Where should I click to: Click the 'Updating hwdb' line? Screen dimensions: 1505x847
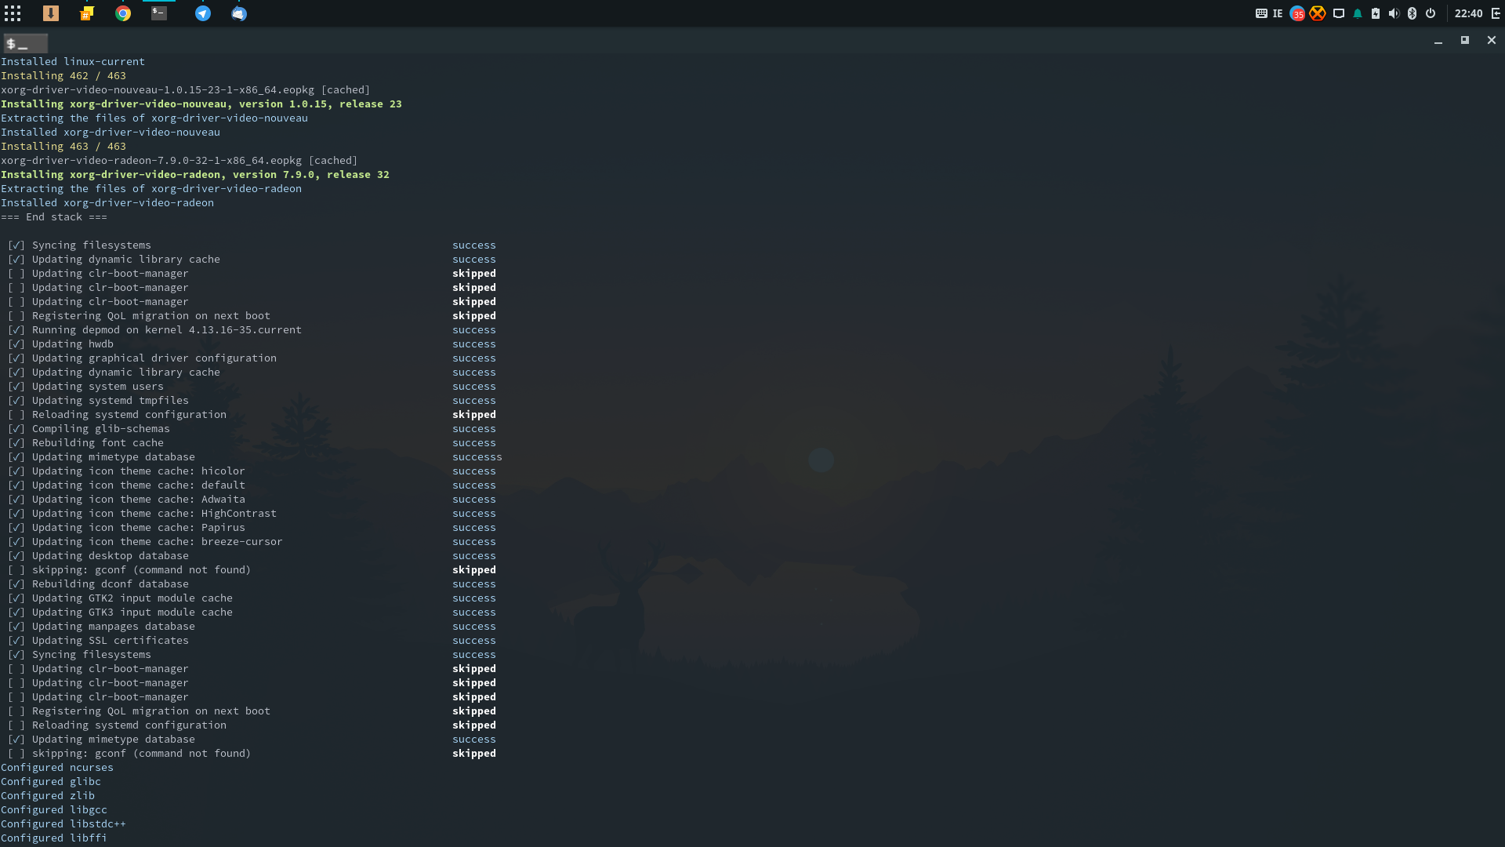pyautogui.click(x=73, y=344)
